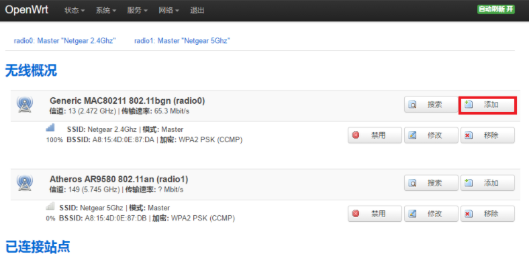Image resolution: width=529 pixels, height=262 pixels.
Task: Select "Atheros AR9580 802.11an (radio1)" title
Action: click(119, 179)
